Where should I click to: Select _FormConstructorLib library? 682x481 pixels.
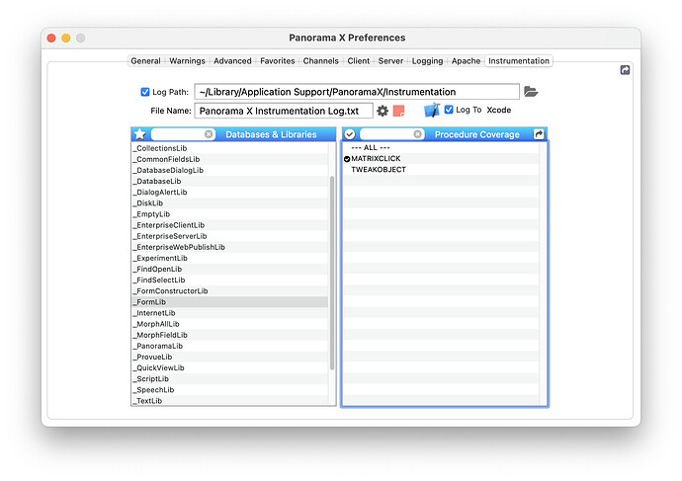point(230,290)
